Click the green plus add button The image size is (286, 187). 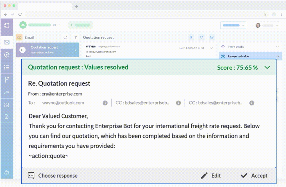80,25
